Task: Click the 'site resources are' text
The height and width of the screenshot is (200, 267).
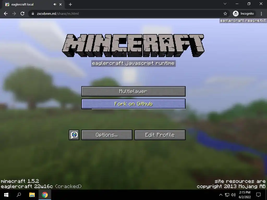Action: coord(240,181)
